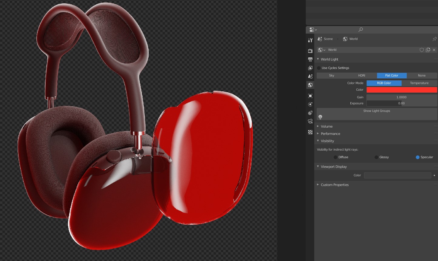Open the World datablock browse dropdown
This screenshot has height=261, width=438.
point(322,50)
